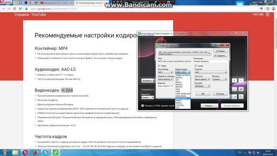
Task: Click the heart bookmark icon in address bar
Action: (261, 9)
